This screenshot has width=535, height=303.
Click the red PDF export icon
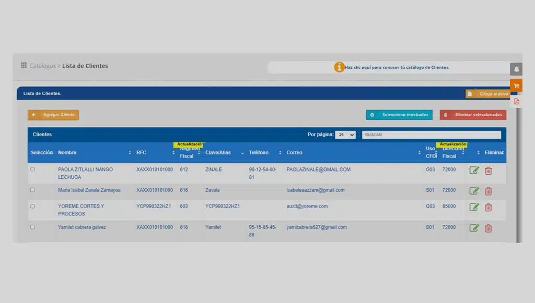[516, 101]
